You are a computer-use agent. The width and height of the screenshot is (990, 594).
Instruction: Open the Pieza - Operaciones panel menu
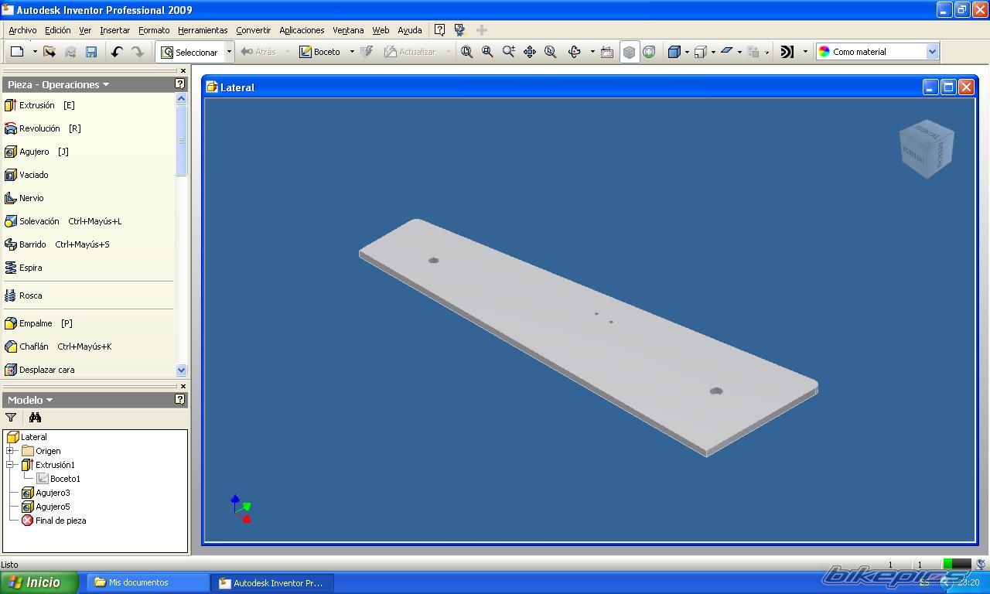coord(58,84)
